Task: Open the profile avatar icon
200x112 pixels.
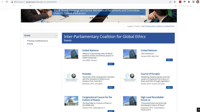Action: click(198, 2)
